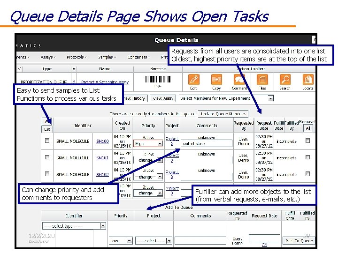
Task: Click the Search magnifier icon
Action: point(285,80)
